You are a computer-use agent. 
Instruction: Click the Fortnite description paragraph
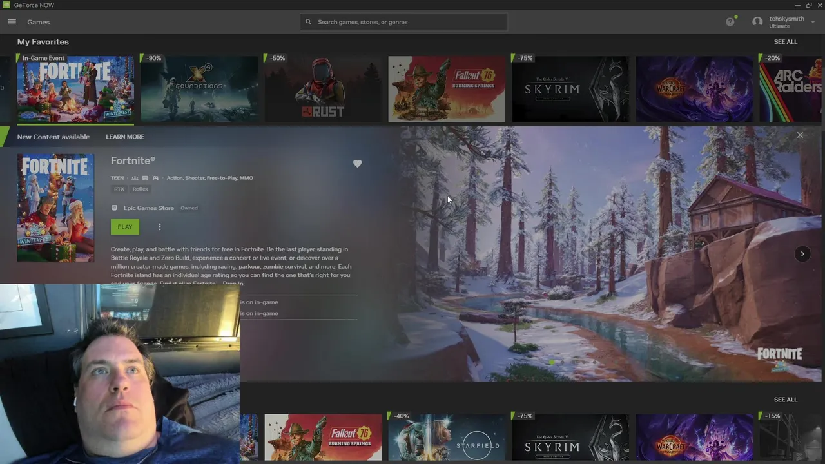coord(231,266)
